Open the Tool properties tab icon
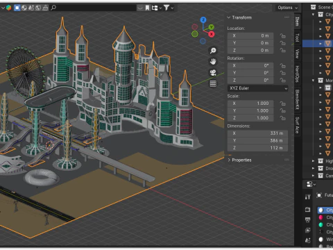Viewport: 333px width, 250px height. coord(307,197)
